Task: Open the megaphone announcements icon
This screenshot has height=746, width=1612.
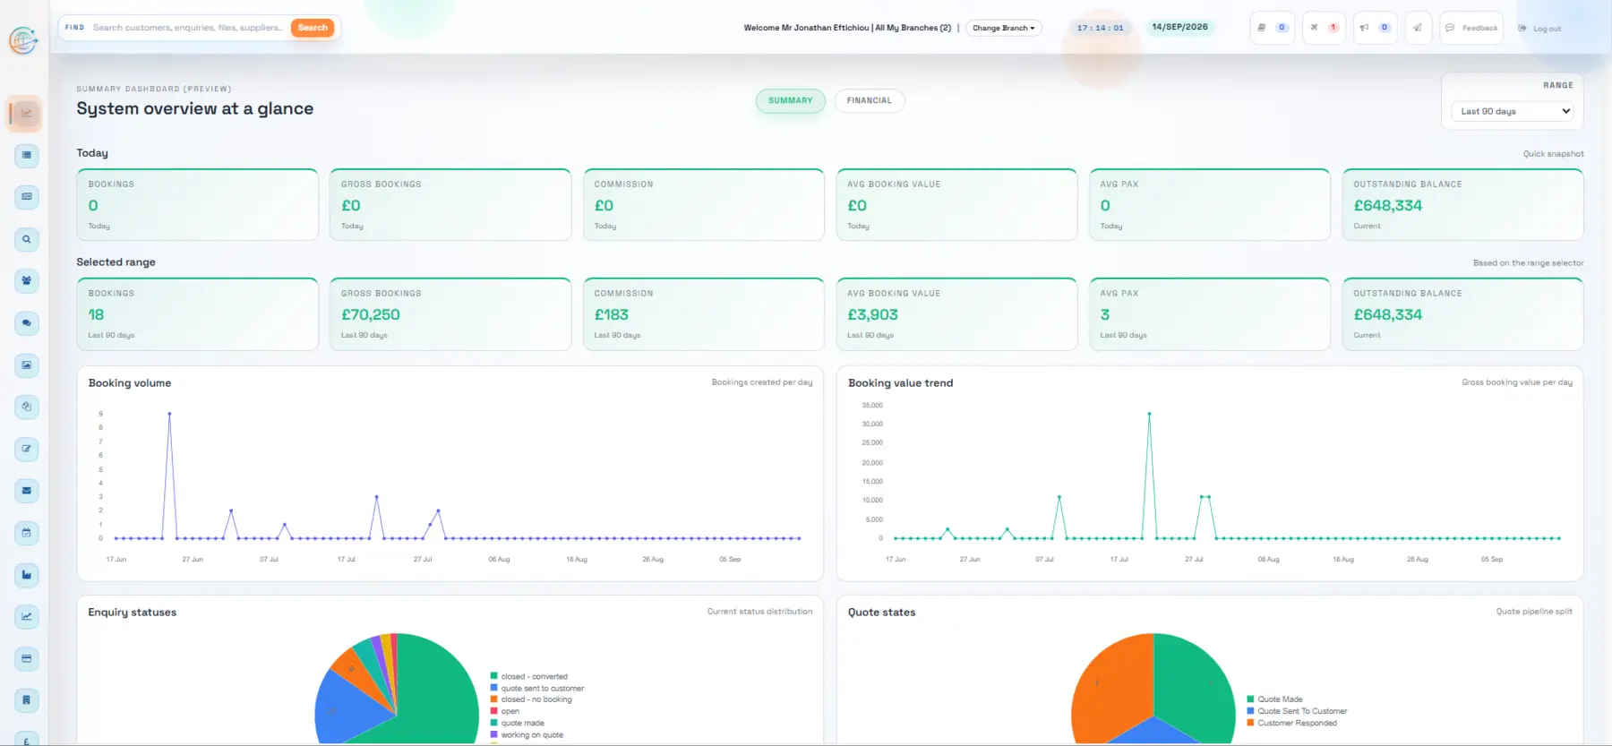Action: tap(1375, 28)
